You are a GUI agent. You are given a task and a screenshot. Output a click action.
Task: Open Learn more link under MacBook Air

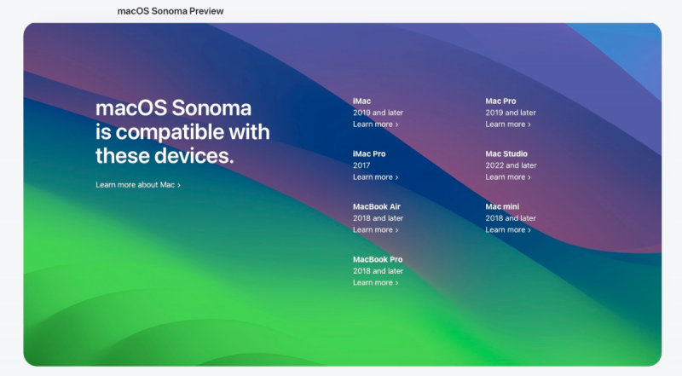[x=375, y=230]
